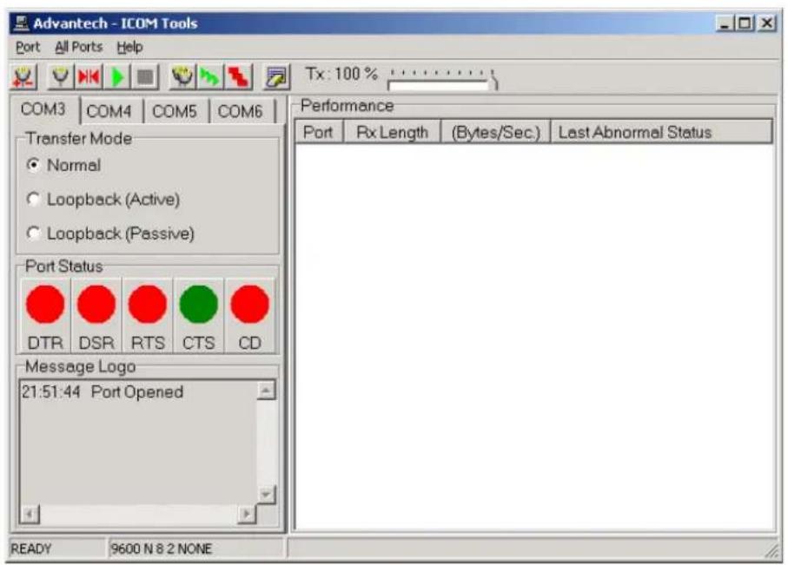The image size is (788, 565).
Task: Close the ICOM Tools window
Action: 766,23
